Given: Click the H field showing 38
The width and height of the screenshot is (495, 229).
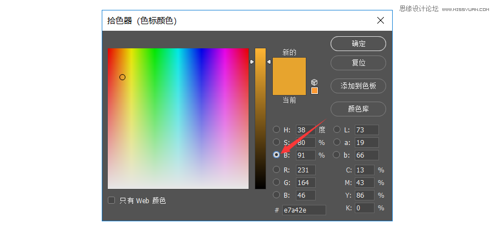Looking at the screenshot, I should [306, 130].
